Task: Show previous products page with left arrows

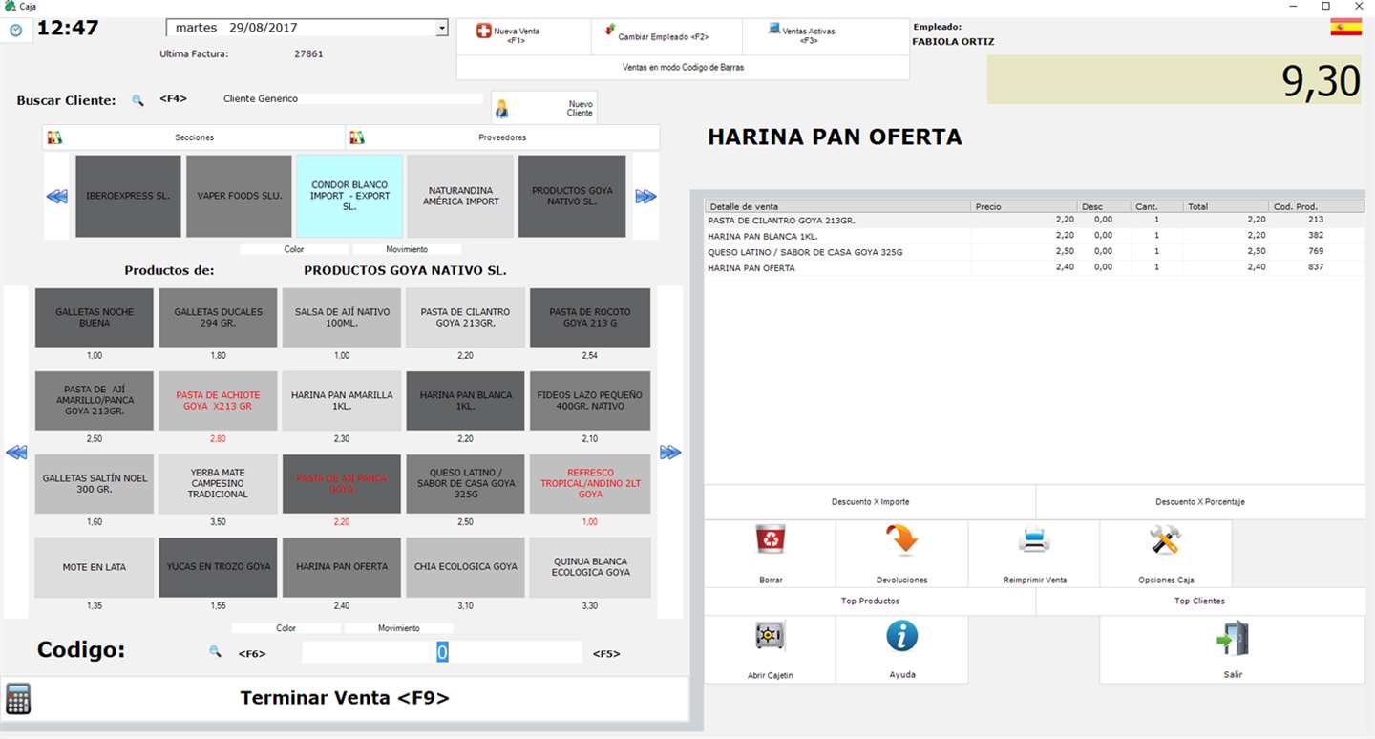Action: point(16,453)
